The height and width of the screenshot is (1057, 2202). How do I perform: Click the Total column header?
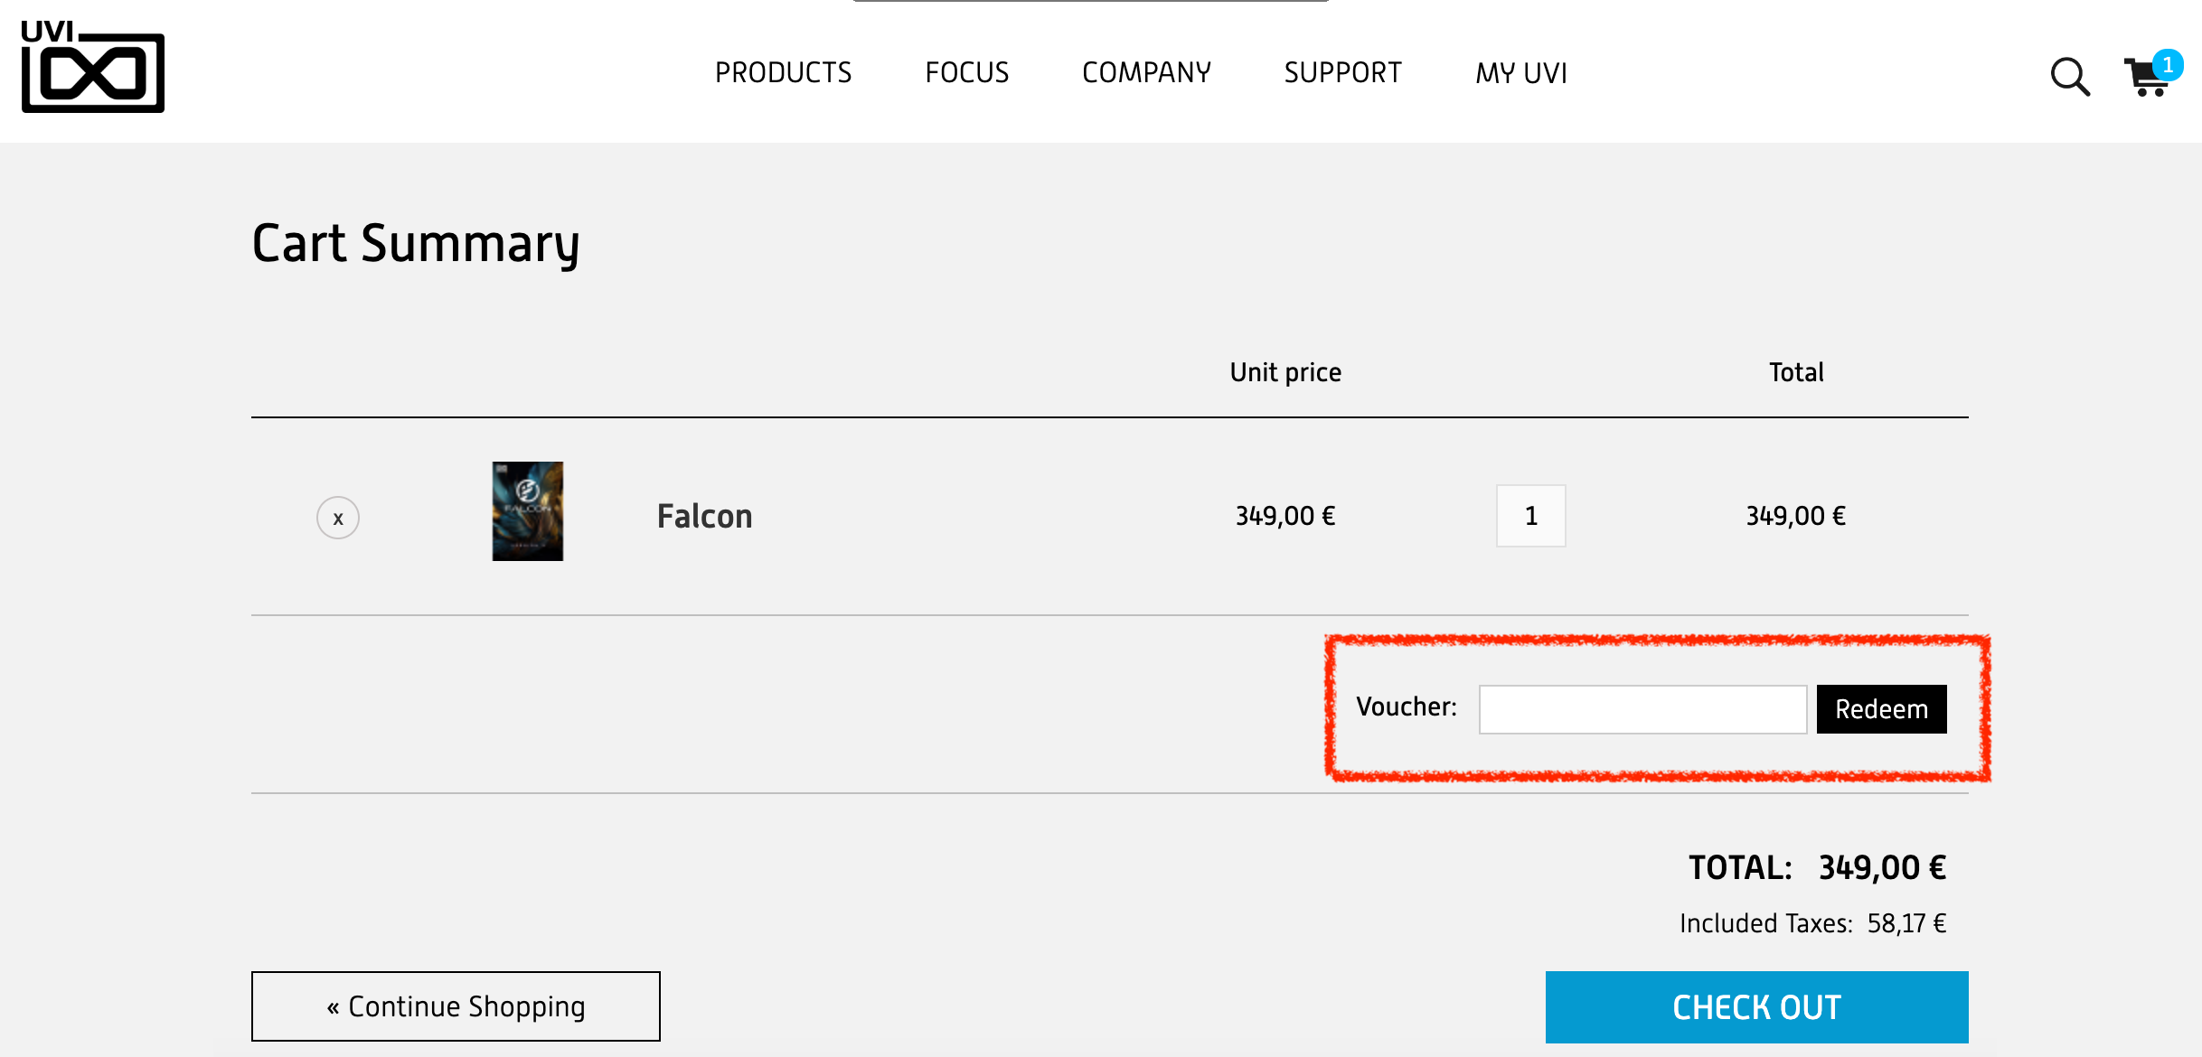1796,372
